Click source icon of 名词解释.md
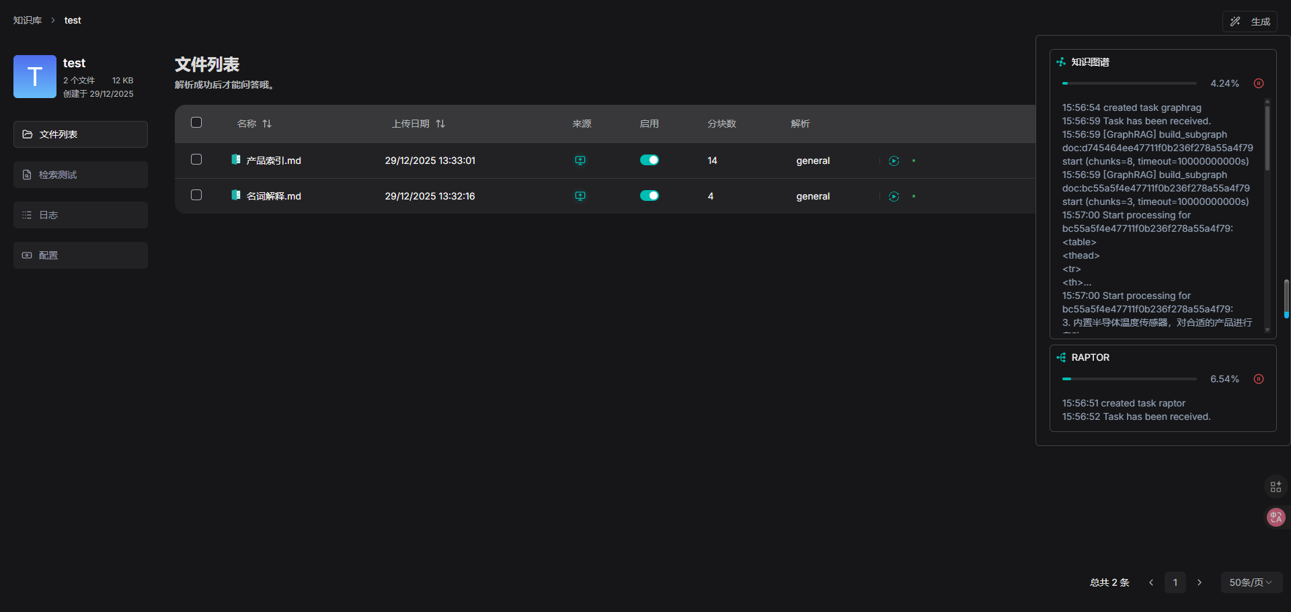Viewport: 1291px width, 612px height. pos(580,196)
